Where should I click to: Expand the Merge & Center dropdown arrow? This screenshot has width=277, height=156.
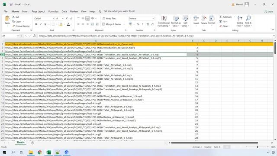[124, 24]
